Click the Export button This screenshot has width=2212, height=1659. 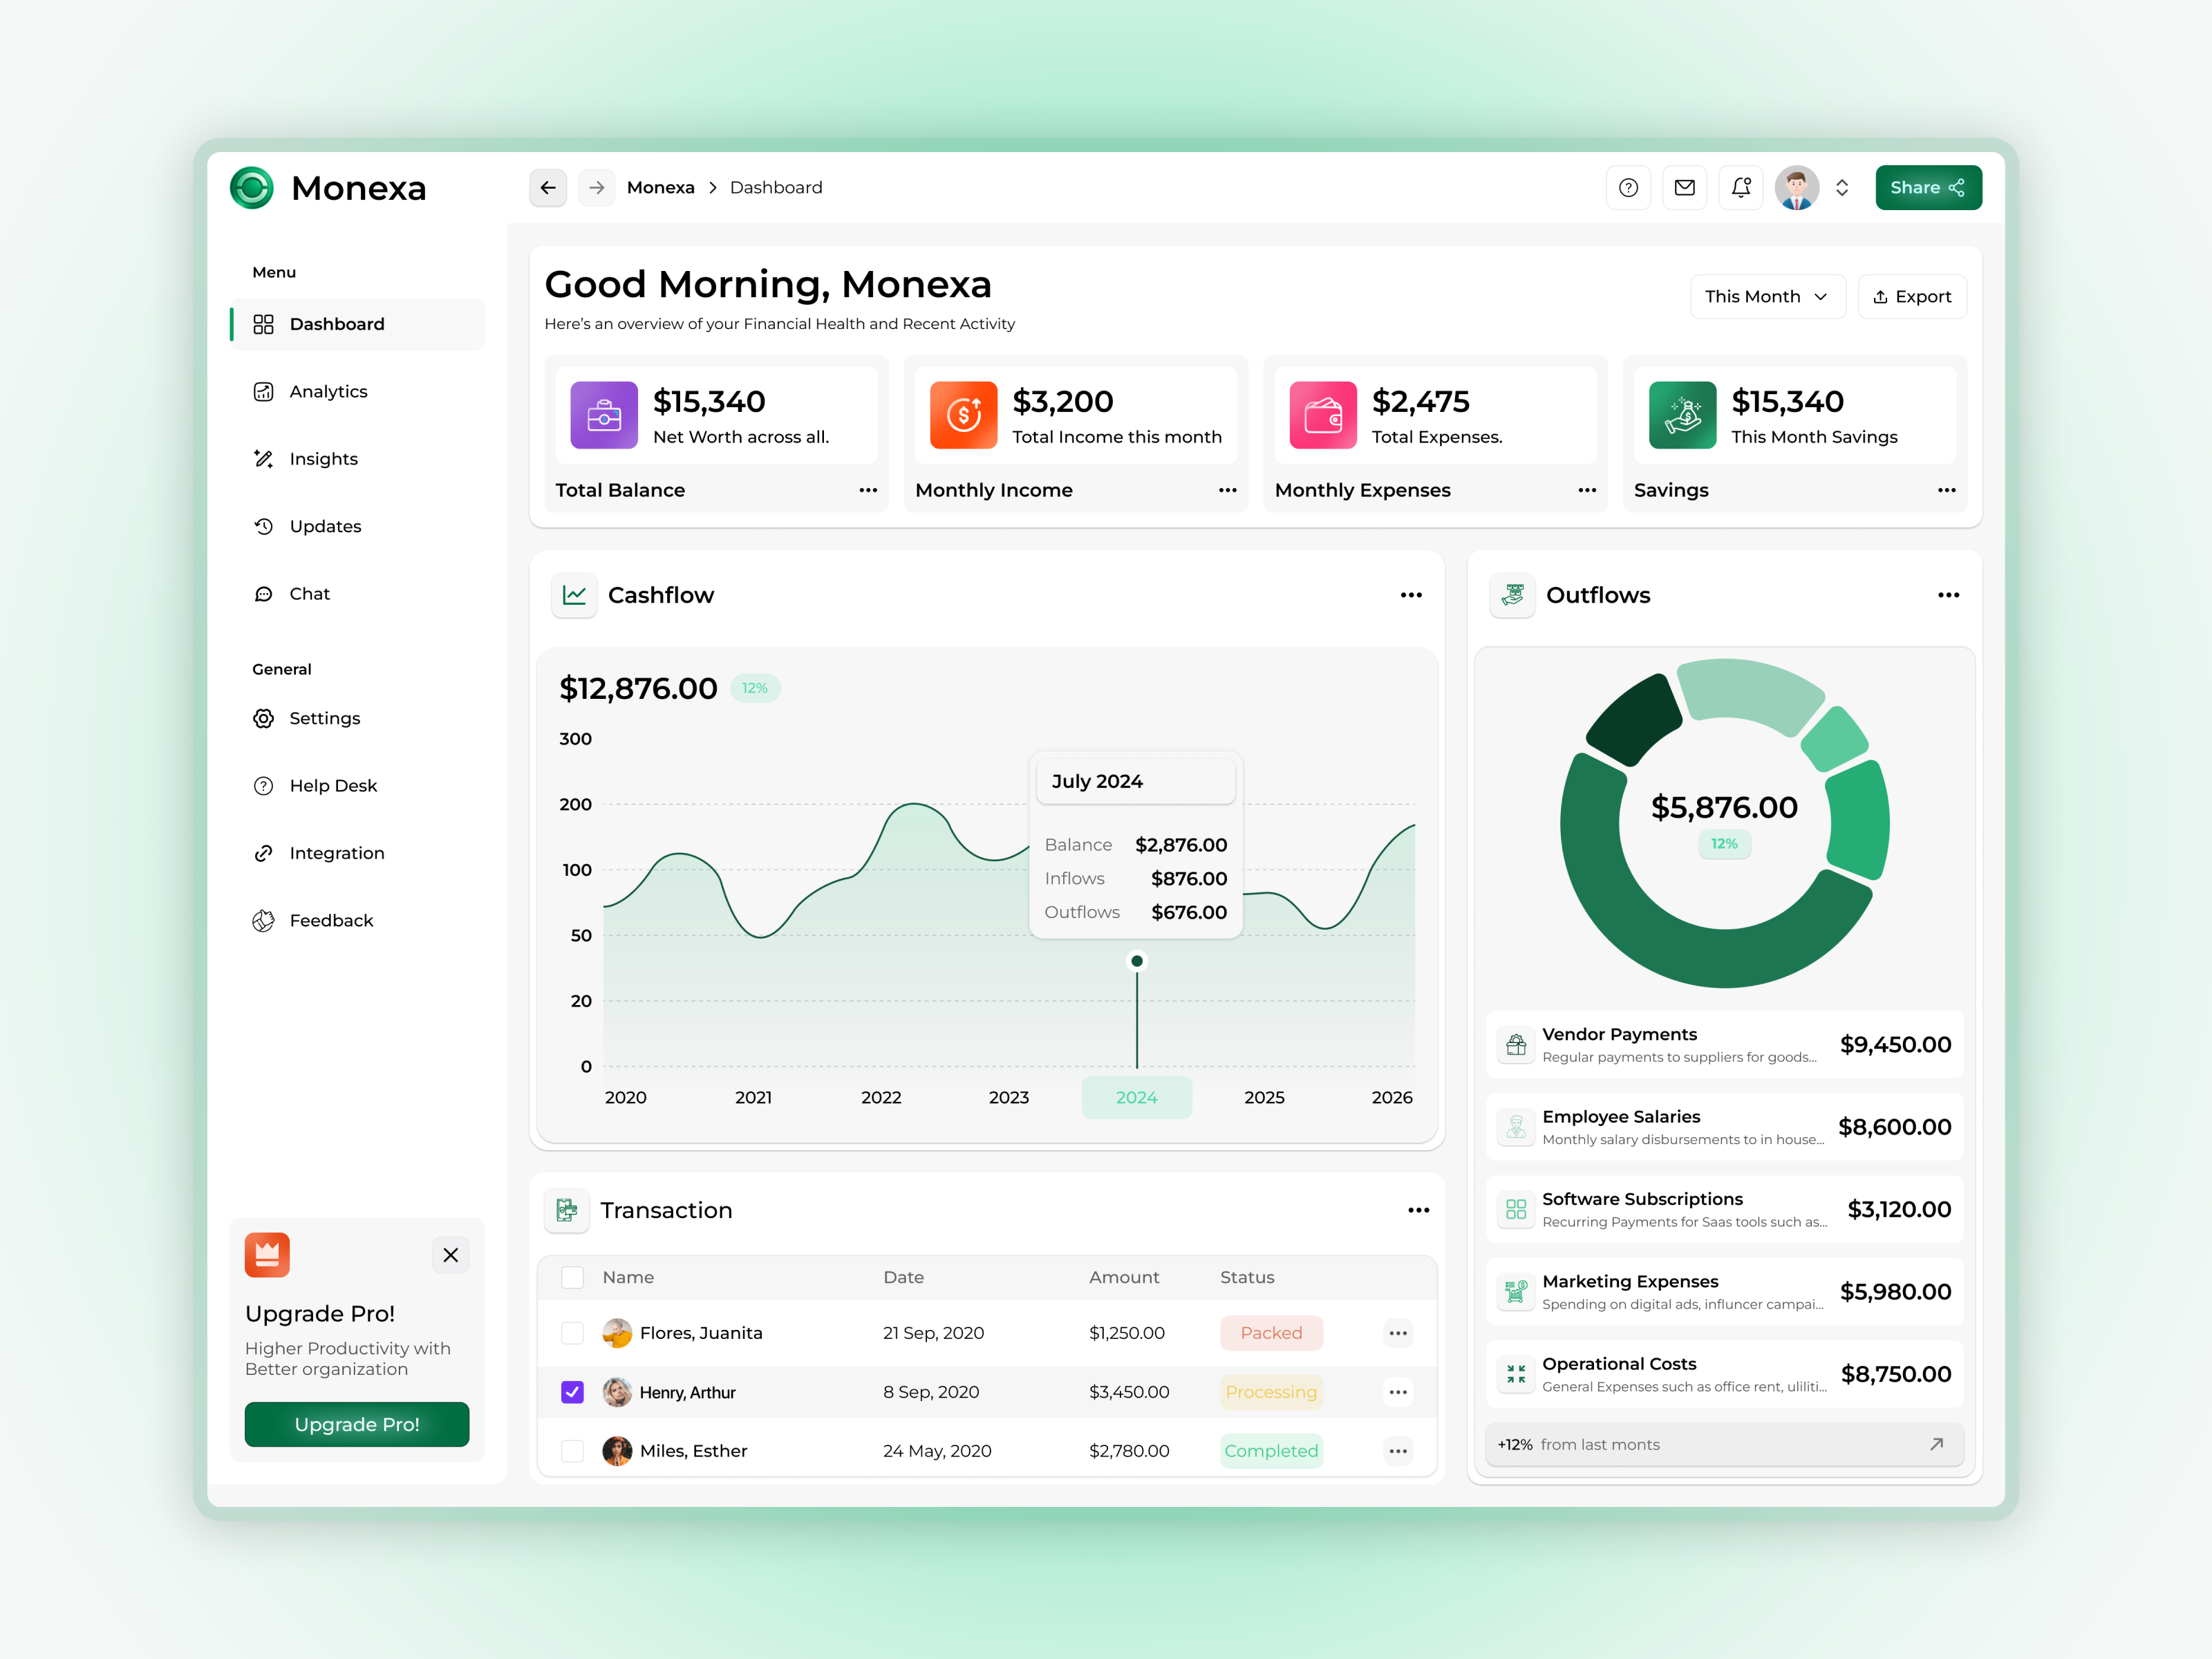tap(1912, 296)
